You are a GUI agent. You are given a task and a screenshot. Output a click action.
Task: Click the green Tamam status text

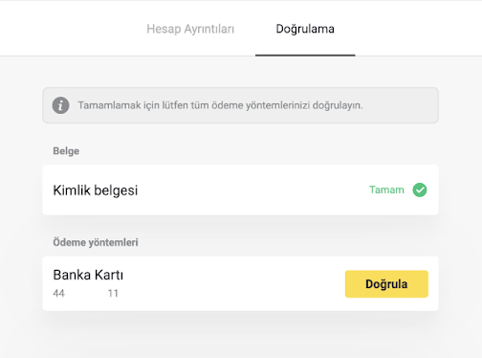(386, 190)
